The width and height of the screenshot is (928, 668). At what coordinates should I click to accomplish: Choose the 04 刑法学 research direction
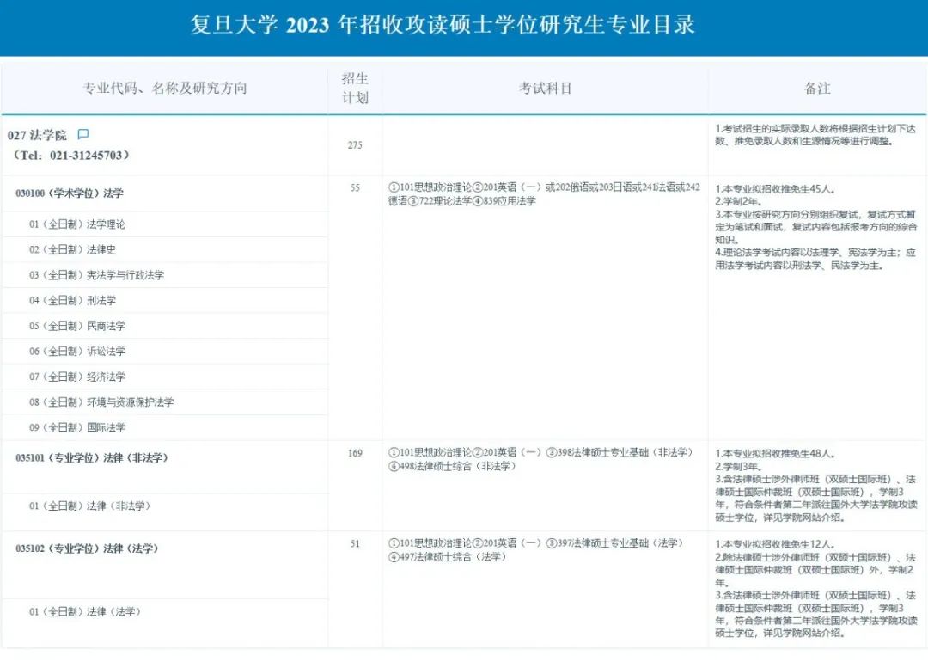pos(72,301)
